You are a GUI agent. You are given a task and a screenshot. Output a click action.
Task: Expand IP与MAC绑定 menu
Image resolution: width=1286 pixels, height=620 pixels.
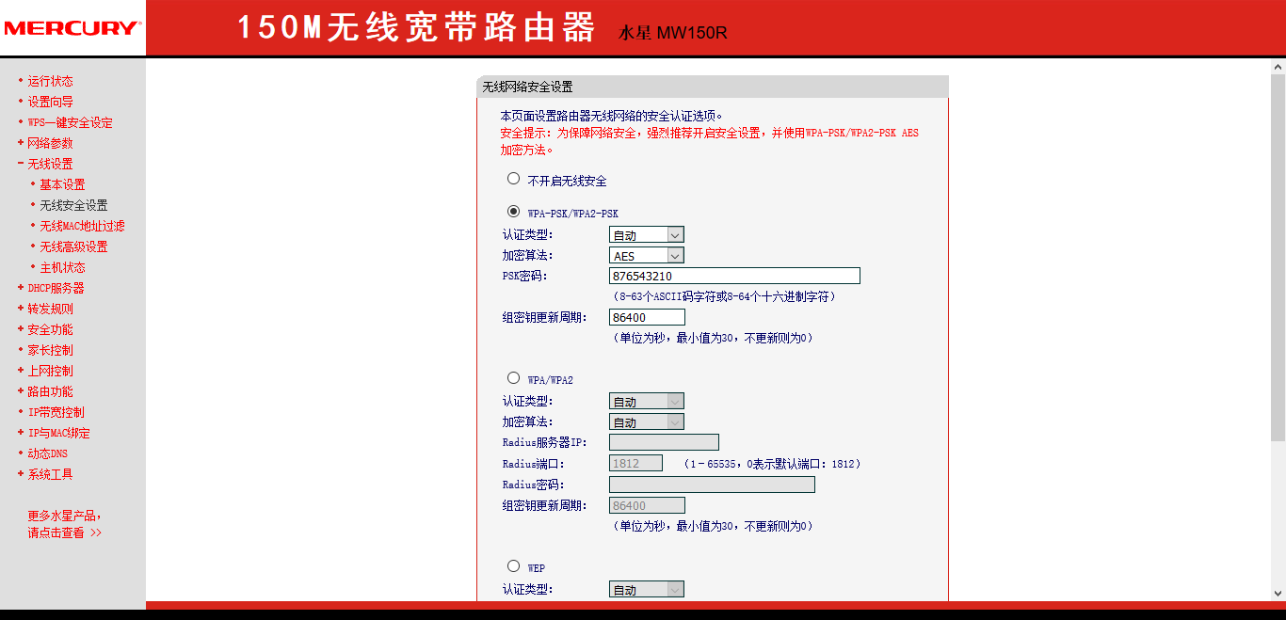point(58,433)
